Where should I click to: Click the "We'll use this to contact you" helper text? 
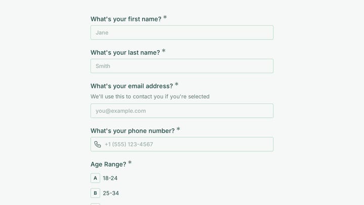(x=150, y=97)
